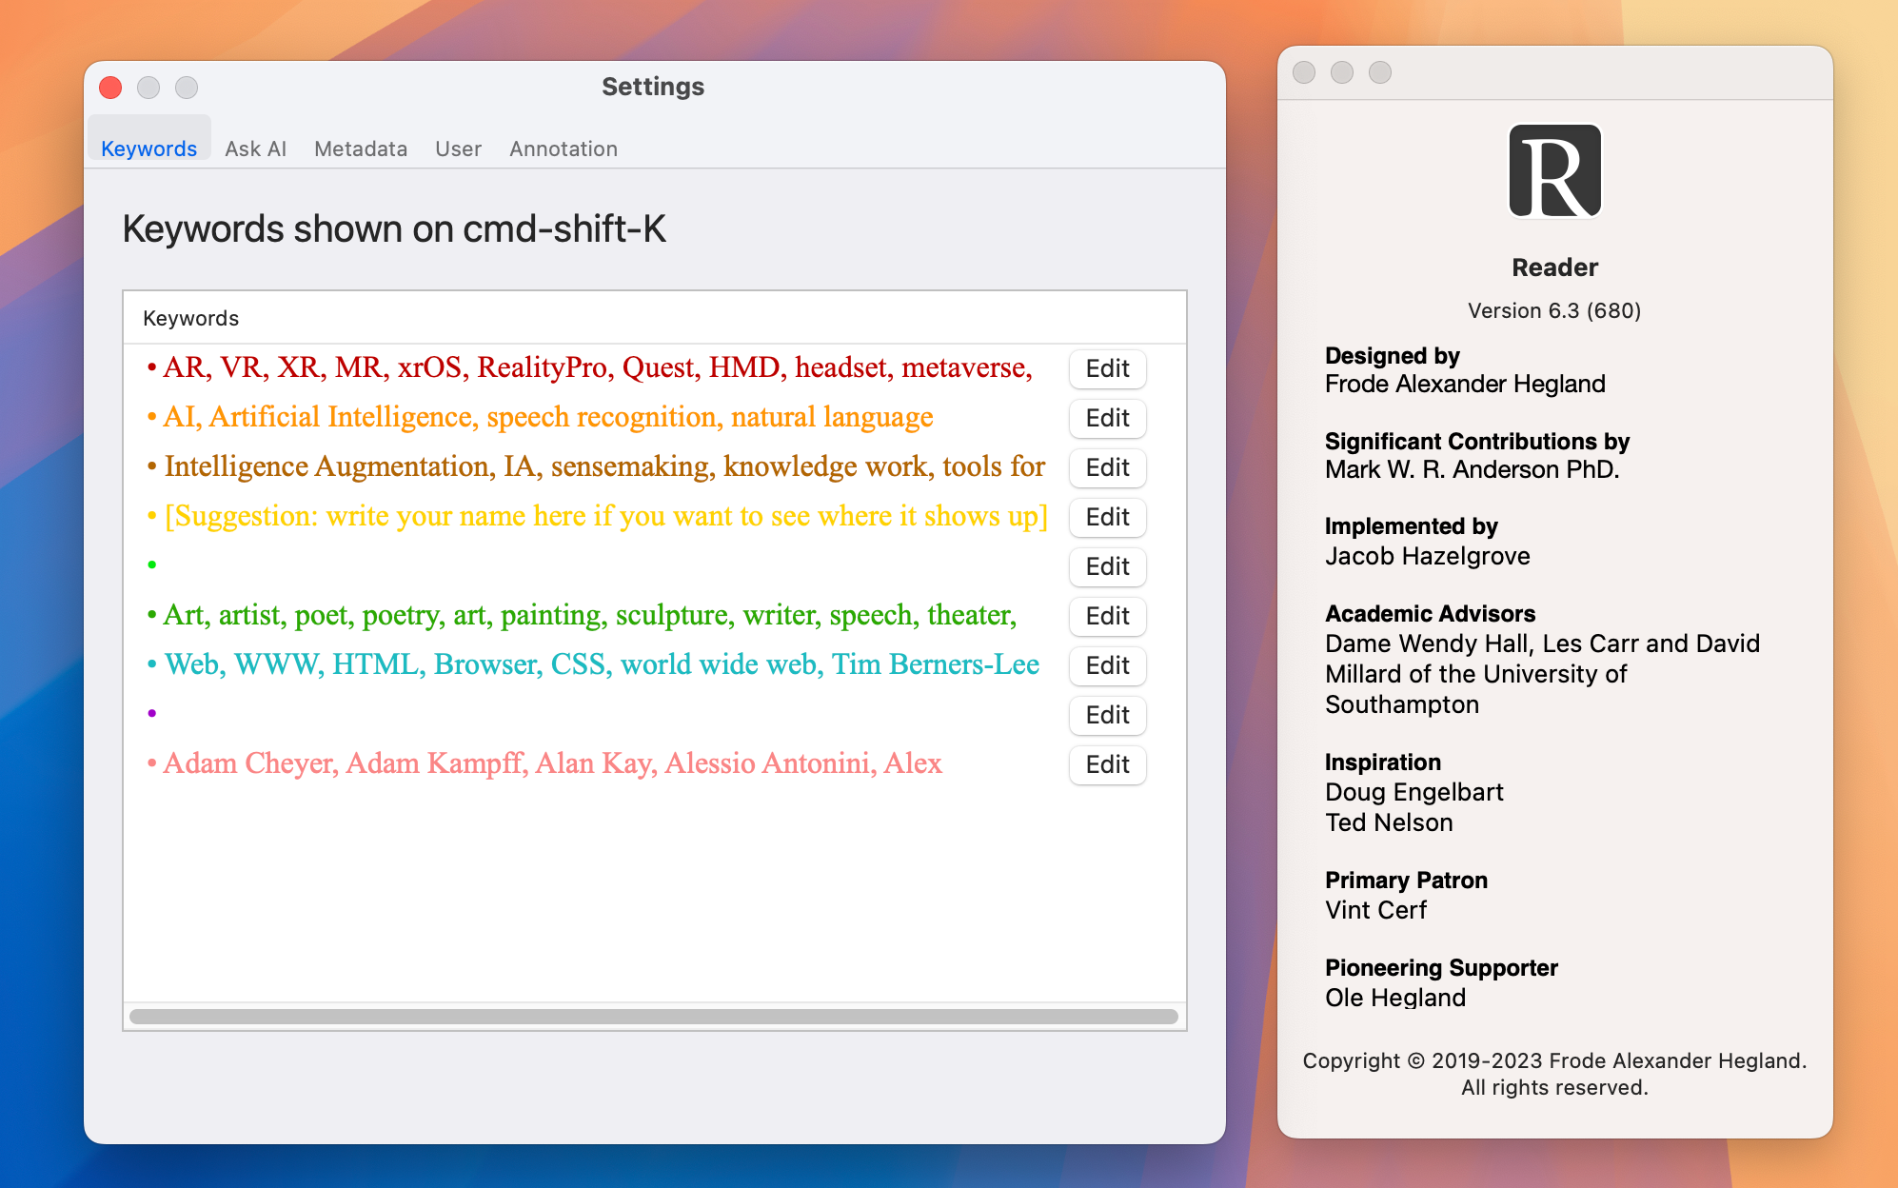Select orange text 'AI, Artificial Intelligence'
Viewport: 1898px width, 1188px height.
[x=318, y=417]
